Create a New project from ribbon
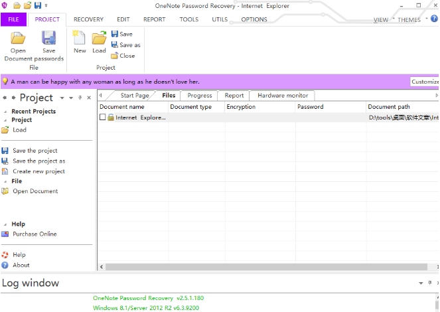 [x=80, y=42]
